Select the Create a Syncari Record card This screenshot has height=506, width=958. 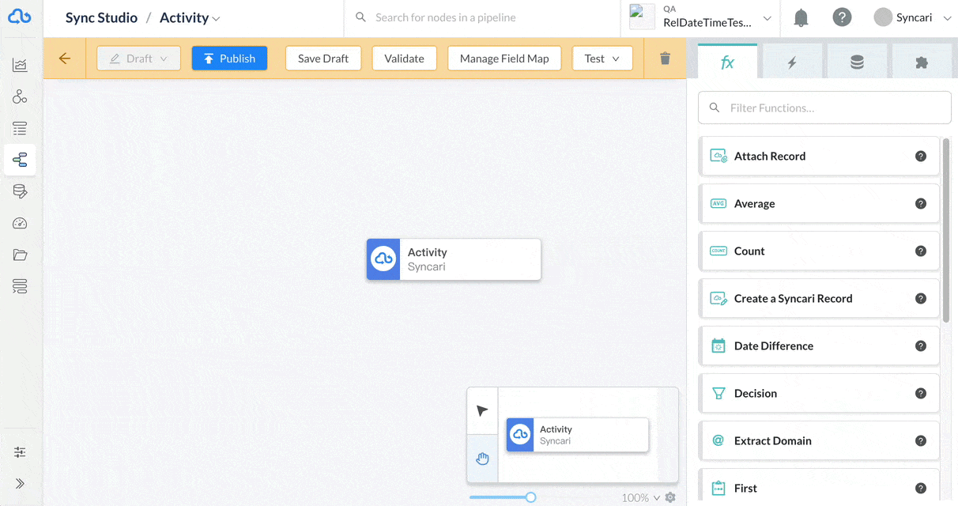pyautogui.click(x=819, y=298)
